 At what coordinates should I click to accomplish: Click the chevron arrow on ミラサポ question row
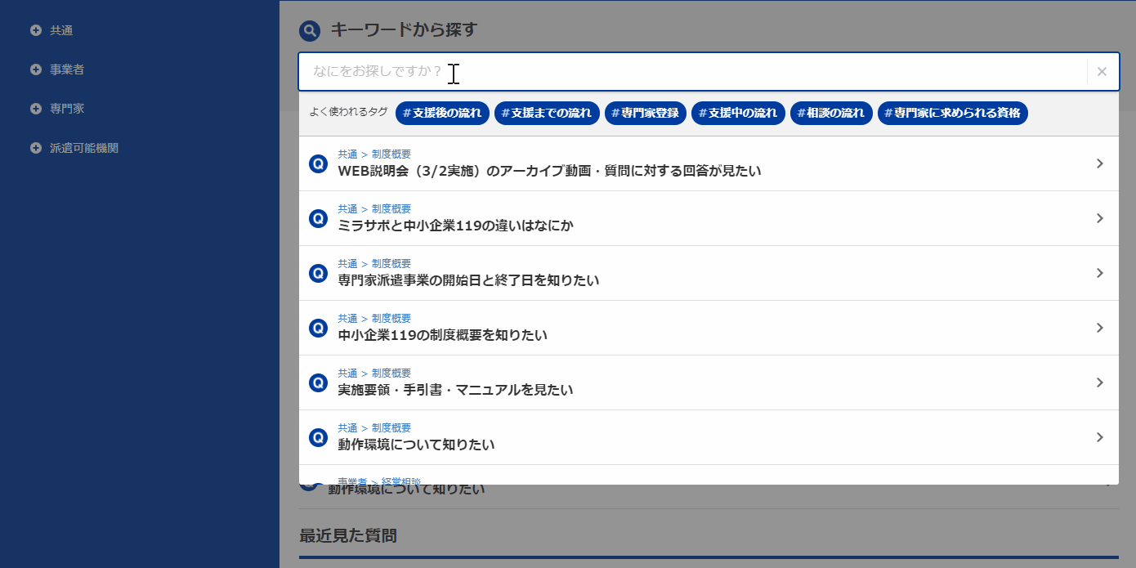pyautogui.click(x=1098, y=218)
